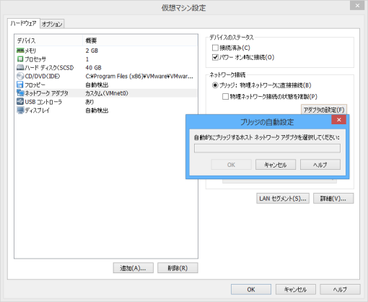Select the network adapter device icon
Image resolution: width=368 pixels, height=302 pixels.
coord(20,93)
